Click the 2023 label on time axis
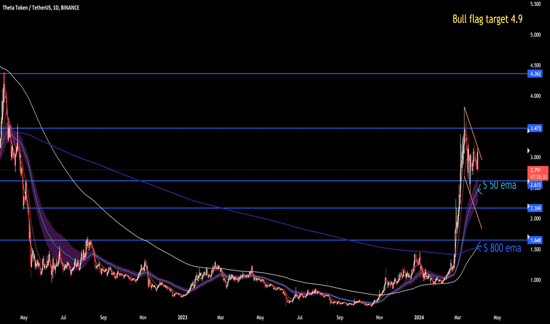550x324 pixels. click(x=182, y=318)
